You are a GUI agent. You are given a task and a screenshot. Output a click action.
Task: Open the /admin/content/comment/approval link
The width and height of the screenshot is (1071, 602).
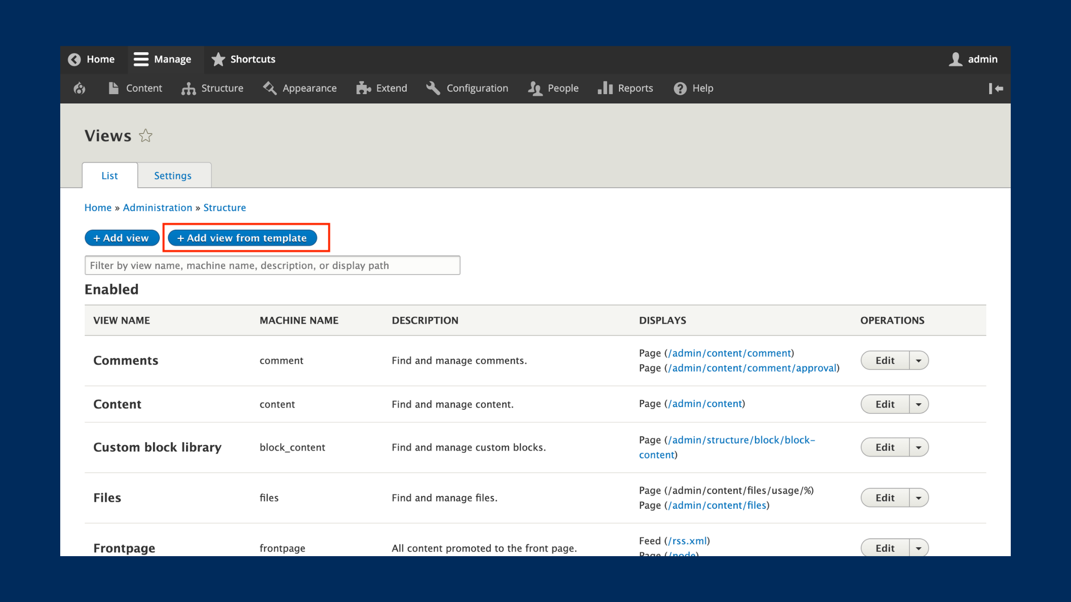tap(752, 368)
